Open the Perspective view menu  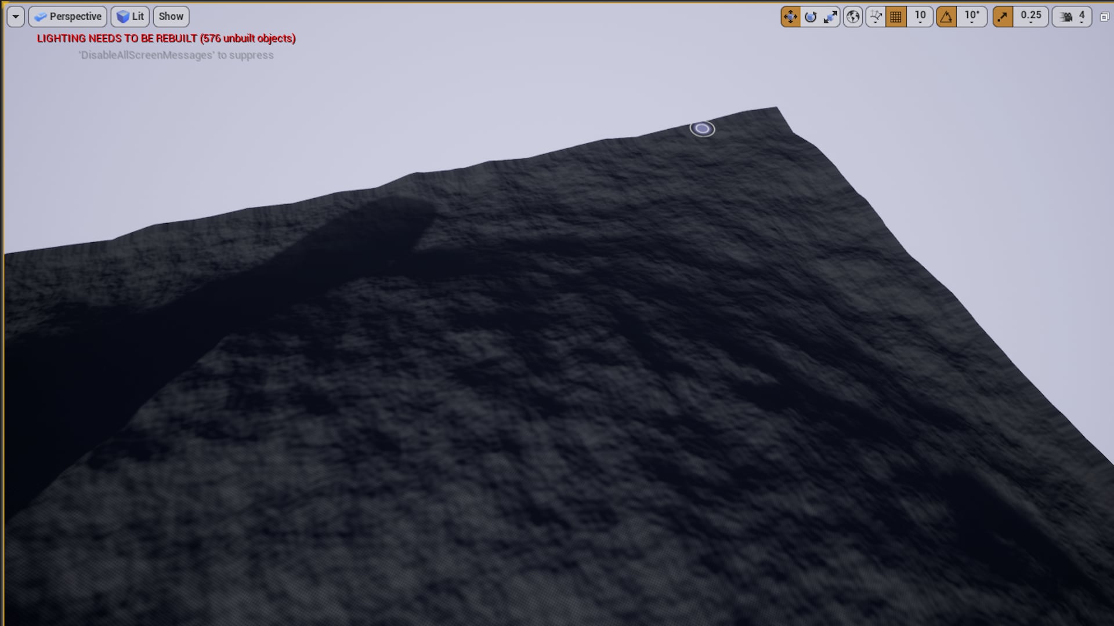click(x=67, y=16)
